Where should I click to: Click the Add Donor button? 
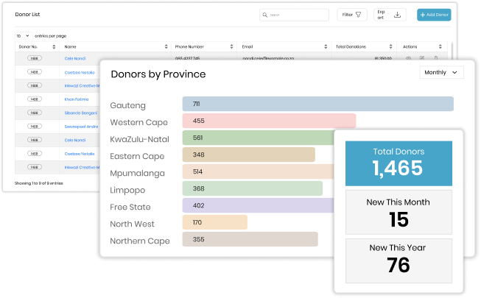click(x=435, y=15)
